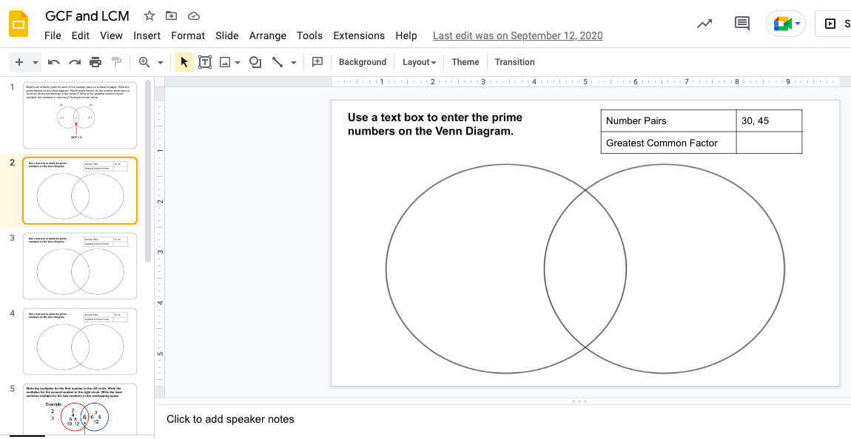Select the text box tool

(x=205, y=62)
